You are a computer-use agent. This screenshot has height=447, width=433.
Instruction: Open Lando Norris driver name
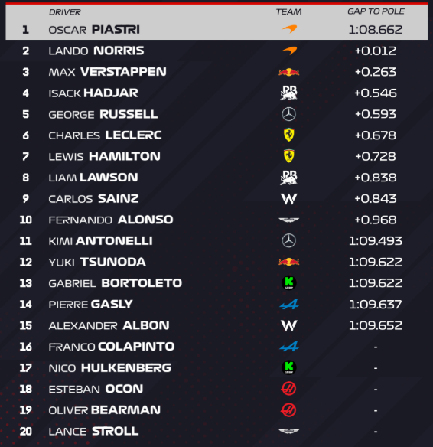click(x=96, y=51)
